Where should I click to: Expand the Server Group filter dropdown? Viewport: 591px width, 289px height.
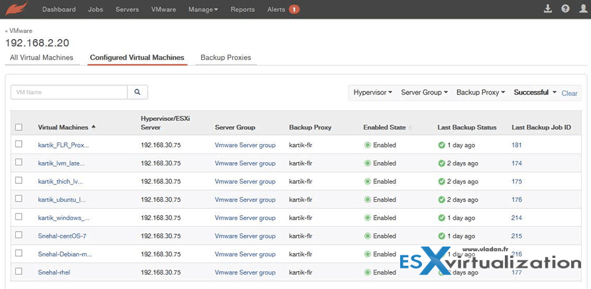(425, 93)
